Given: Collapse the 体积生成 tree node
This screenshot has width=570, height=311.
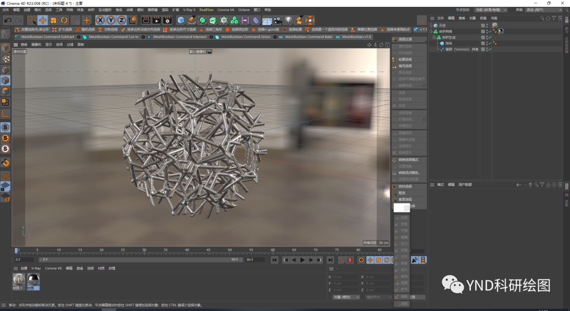Looking at the screenshot, I should (x=434, y=37).
